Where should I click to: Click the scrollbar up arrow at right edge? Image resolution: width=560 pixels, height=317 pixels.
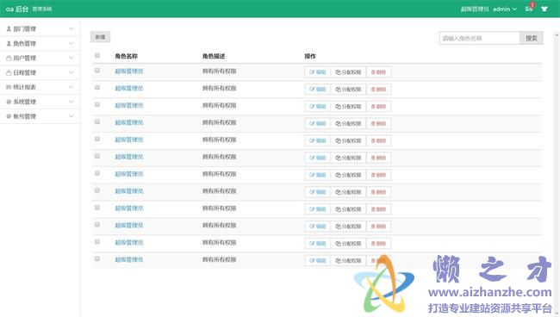(x=557, y=35)
